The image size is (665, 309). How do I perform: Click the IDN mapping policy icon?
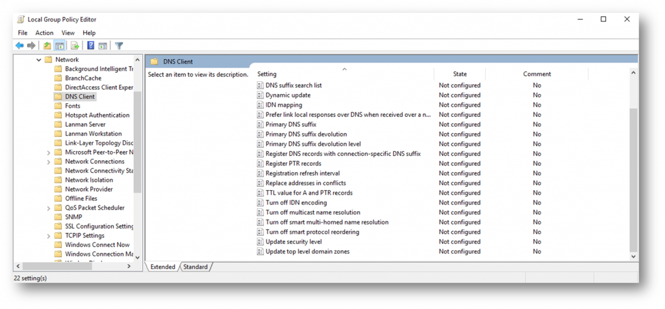tap(260, 105)
